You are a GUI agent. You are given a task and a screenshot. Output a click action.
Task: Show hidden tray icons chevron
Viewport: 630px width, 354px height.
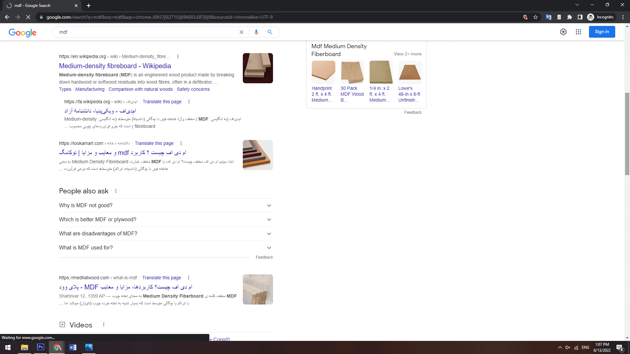pyautogui.click(x=560, y=347)
